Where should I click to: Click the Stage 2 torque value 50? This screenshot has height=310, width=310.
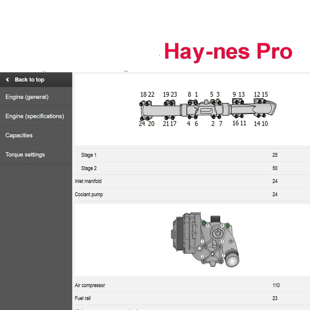[275, 168]
